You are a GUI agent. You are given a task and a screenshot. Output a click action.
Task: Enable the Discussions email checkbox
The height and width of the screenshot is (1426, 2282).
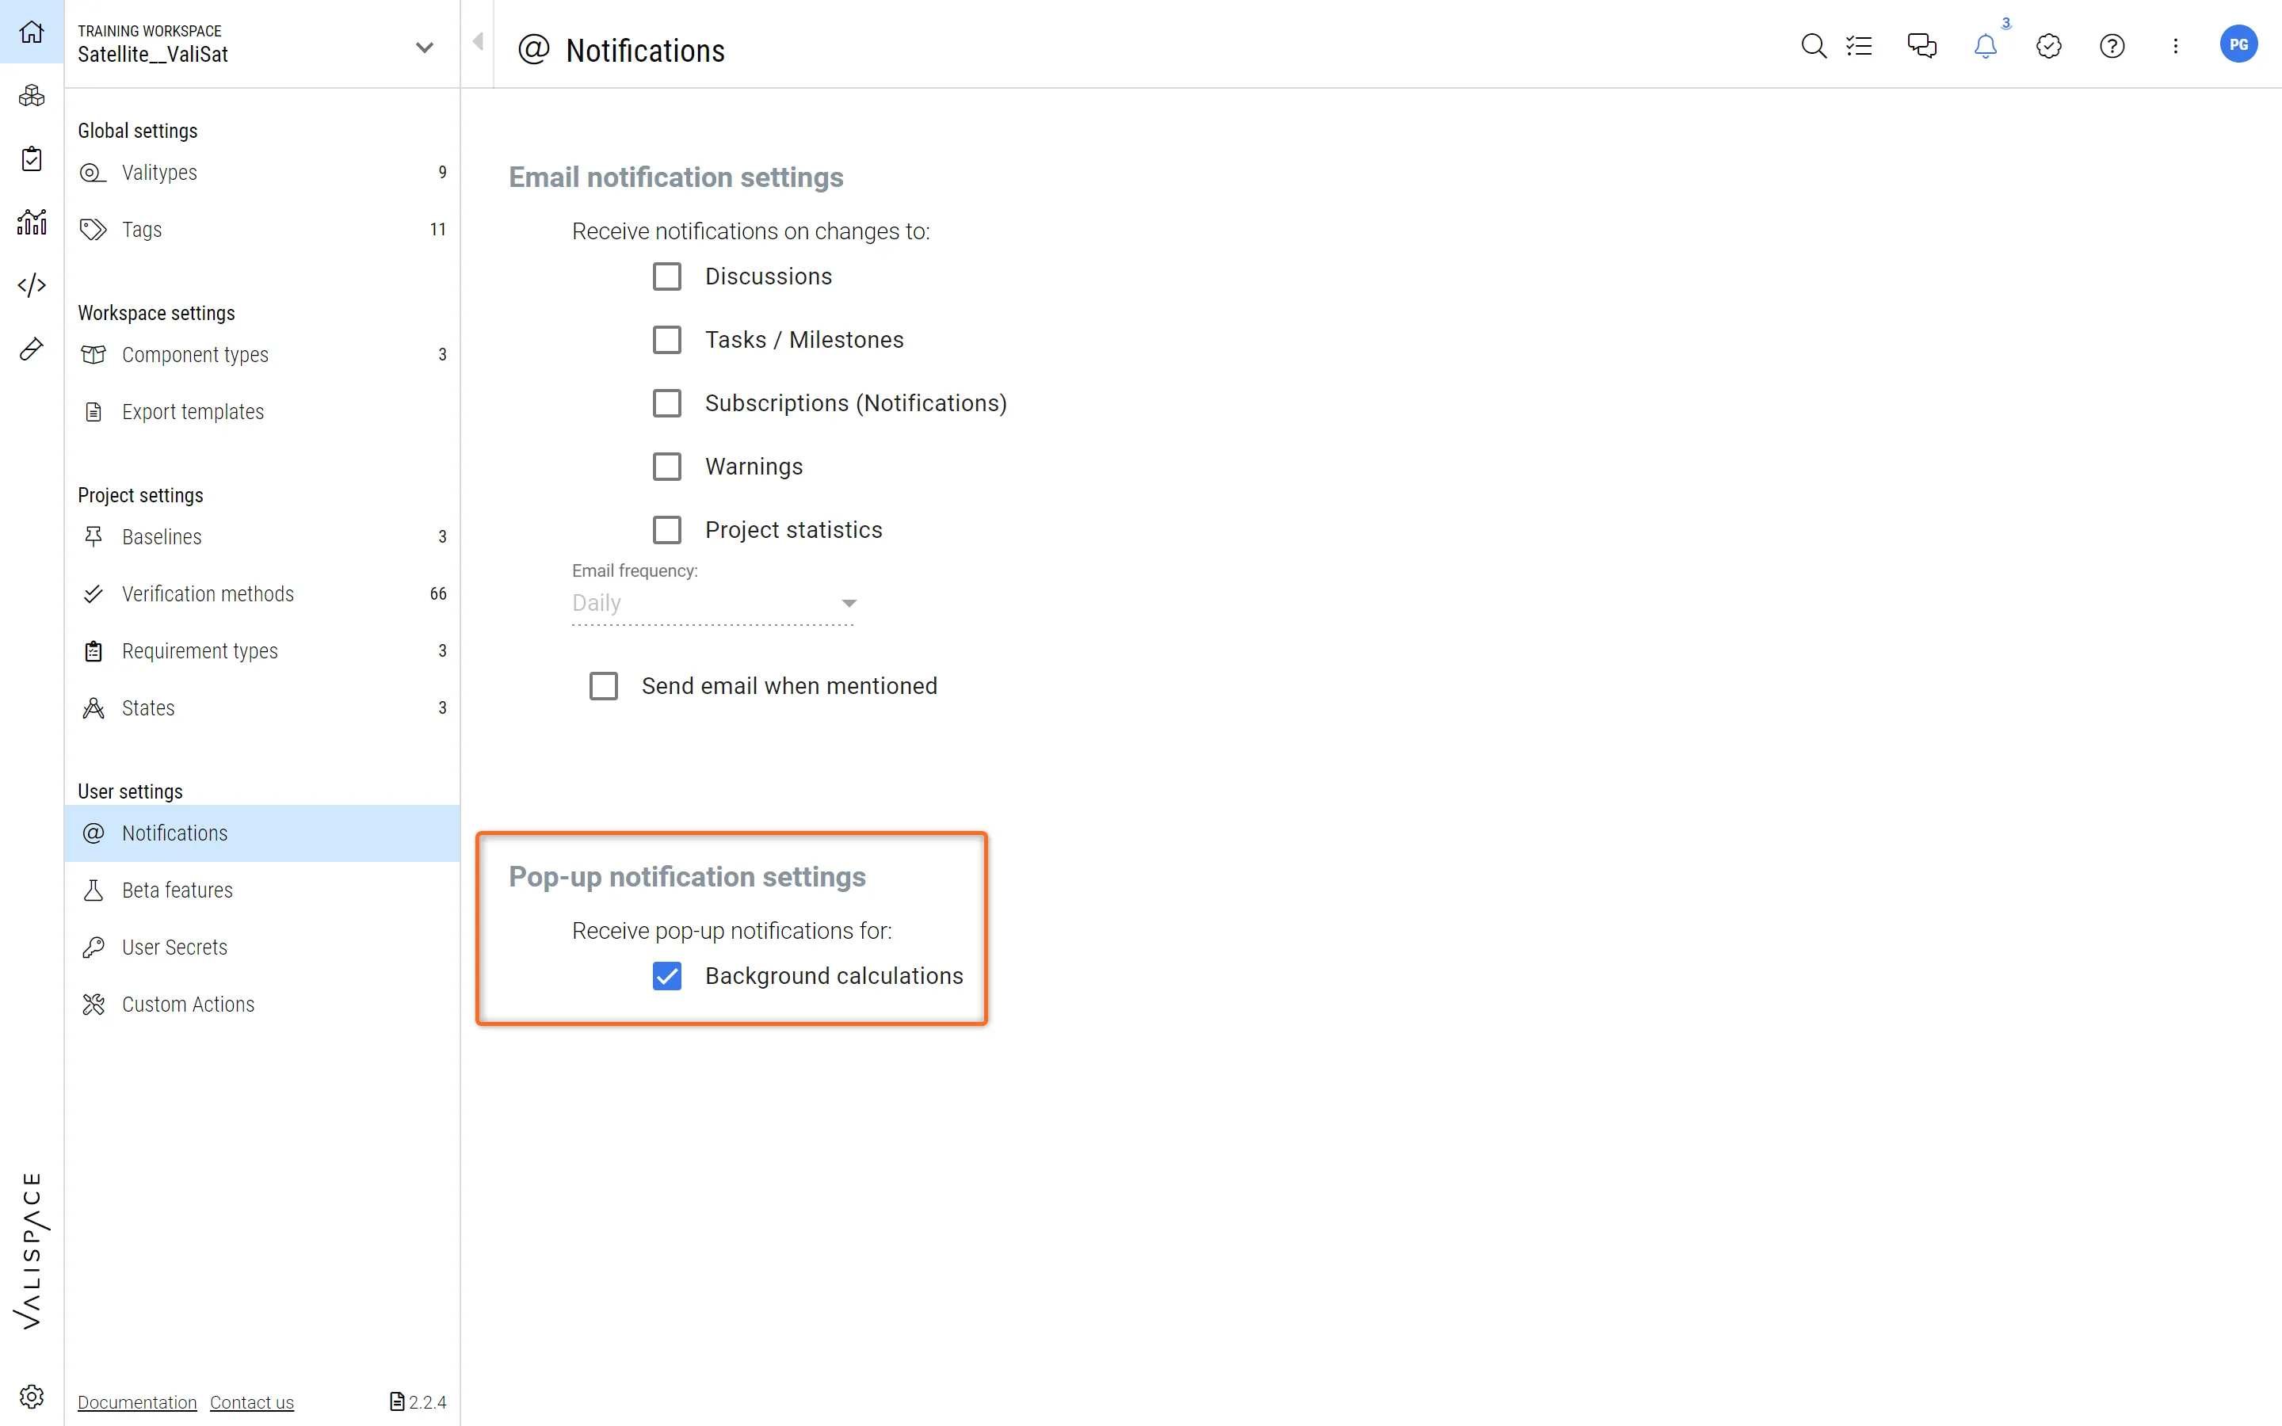(666, 276)
